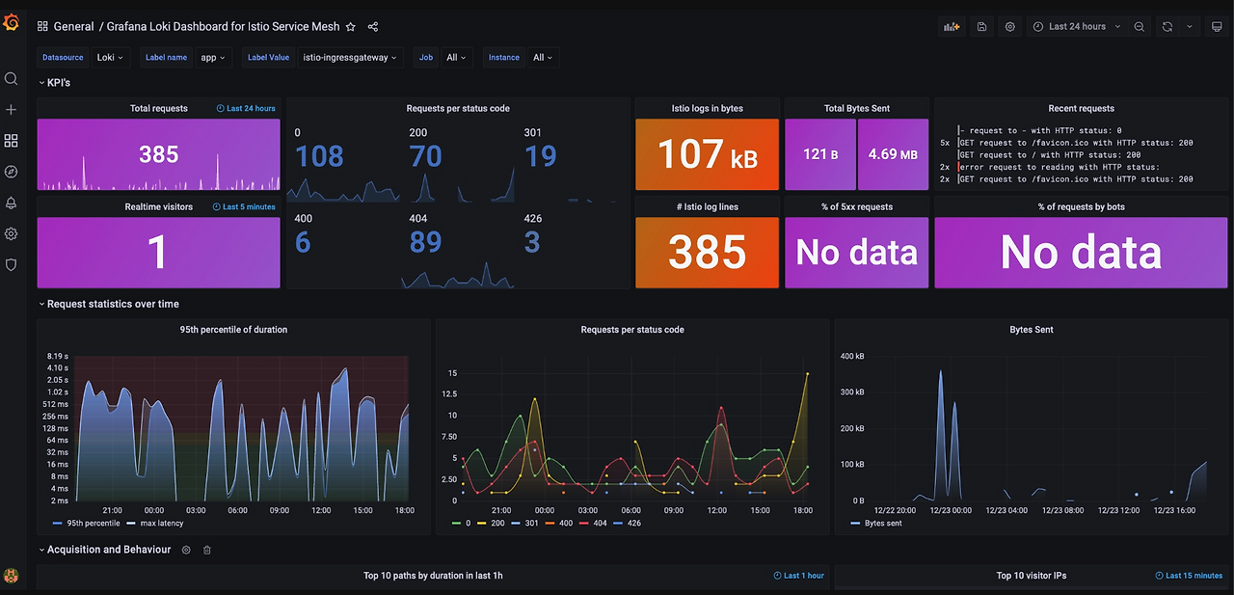Click the Create plus icon in sidebar
The width and height of the screenshot is (1234, 595).
pyautogui.click(x=12, y=110)
